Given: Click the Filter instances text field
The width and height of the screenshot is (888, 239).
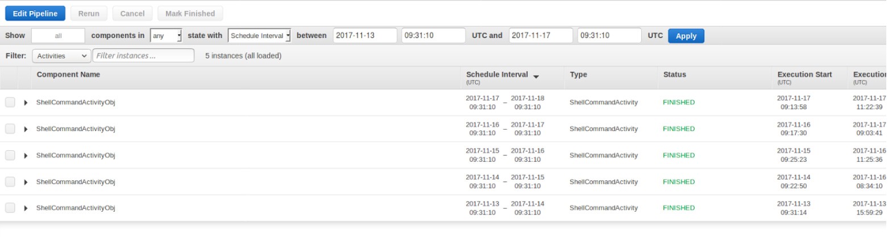Looking at the screenshot, I should [x=143, y=56].
